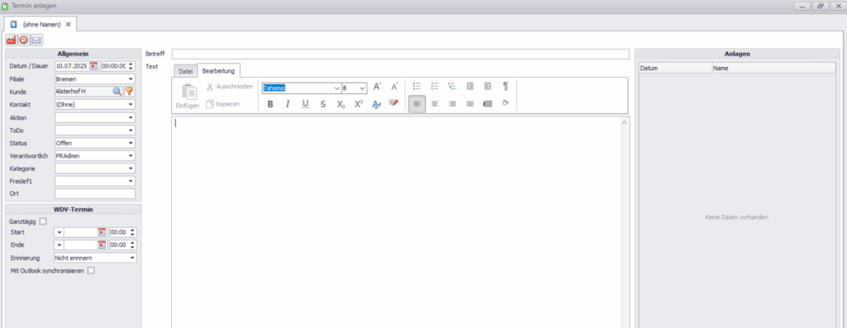The width and height of the screenshot is (847, 328).
Task: Select the Bearbeitung tab
Action: pyautogui.click(x=218, y=71)
